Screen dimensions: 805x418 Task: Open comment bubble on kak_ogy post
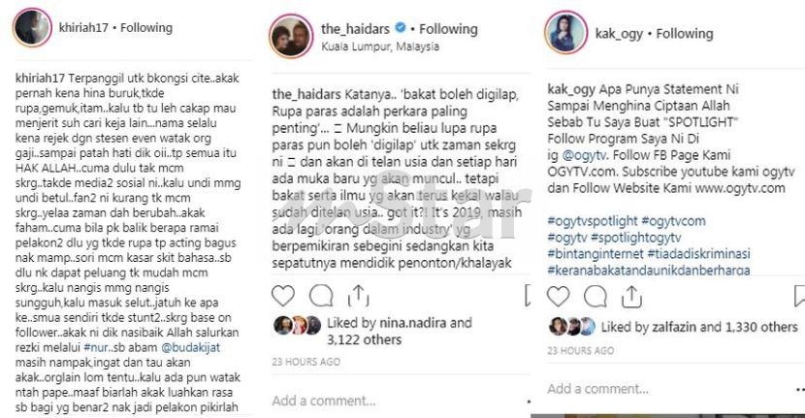point(596,297)
